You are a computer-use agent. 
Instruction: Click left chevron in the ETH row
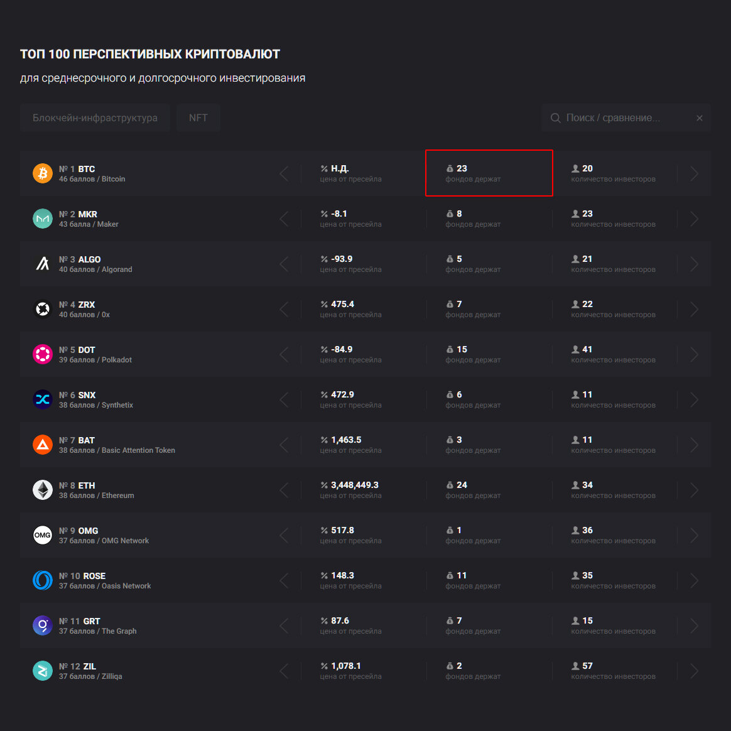coord(284,490)
